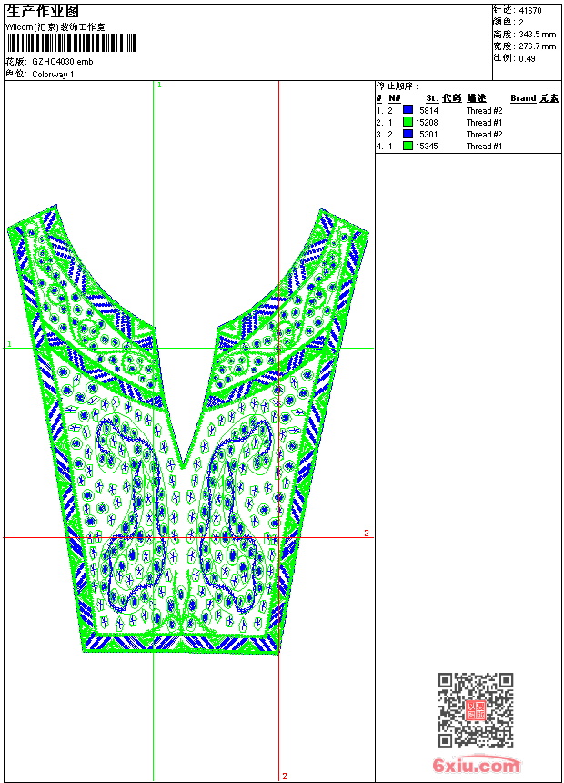Click green marker 1 at top of vertical guide
The height and width of the screenshot is (783, 564).
point(159,85)
